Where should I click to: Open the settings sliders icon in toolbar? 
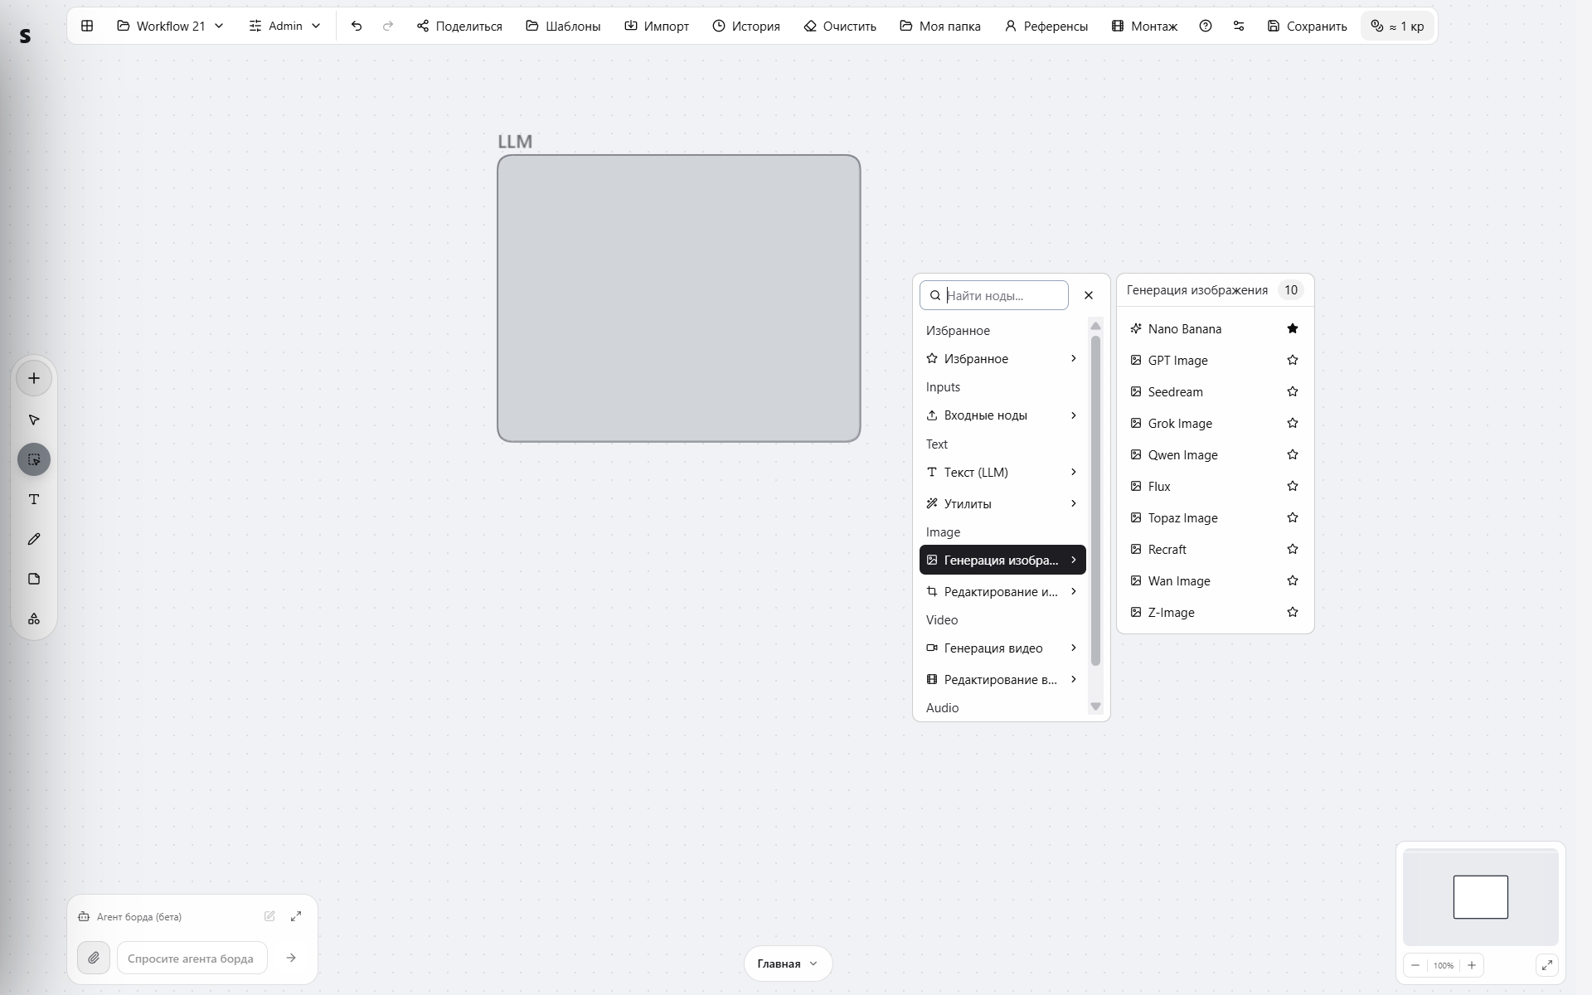[x=1239, y=26]
